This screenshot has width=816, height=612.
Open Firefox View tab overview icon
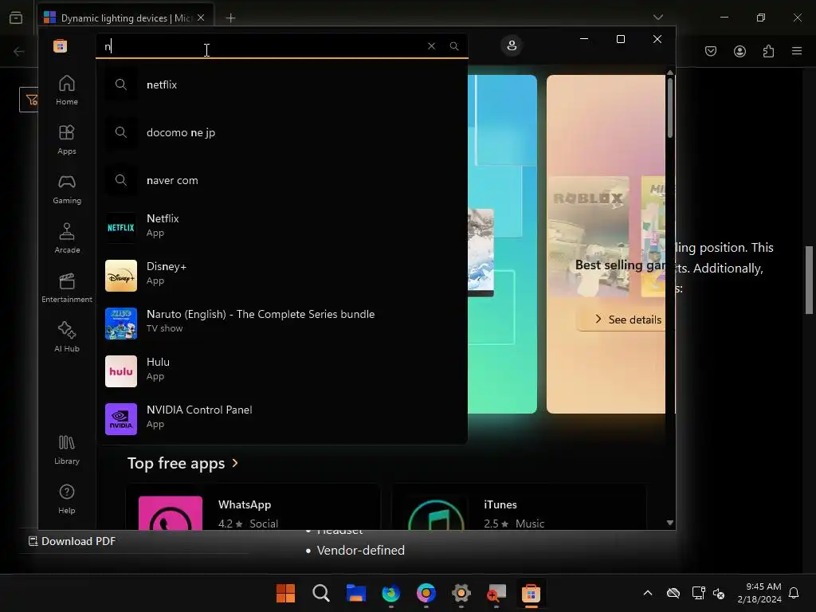click(16, 18)
